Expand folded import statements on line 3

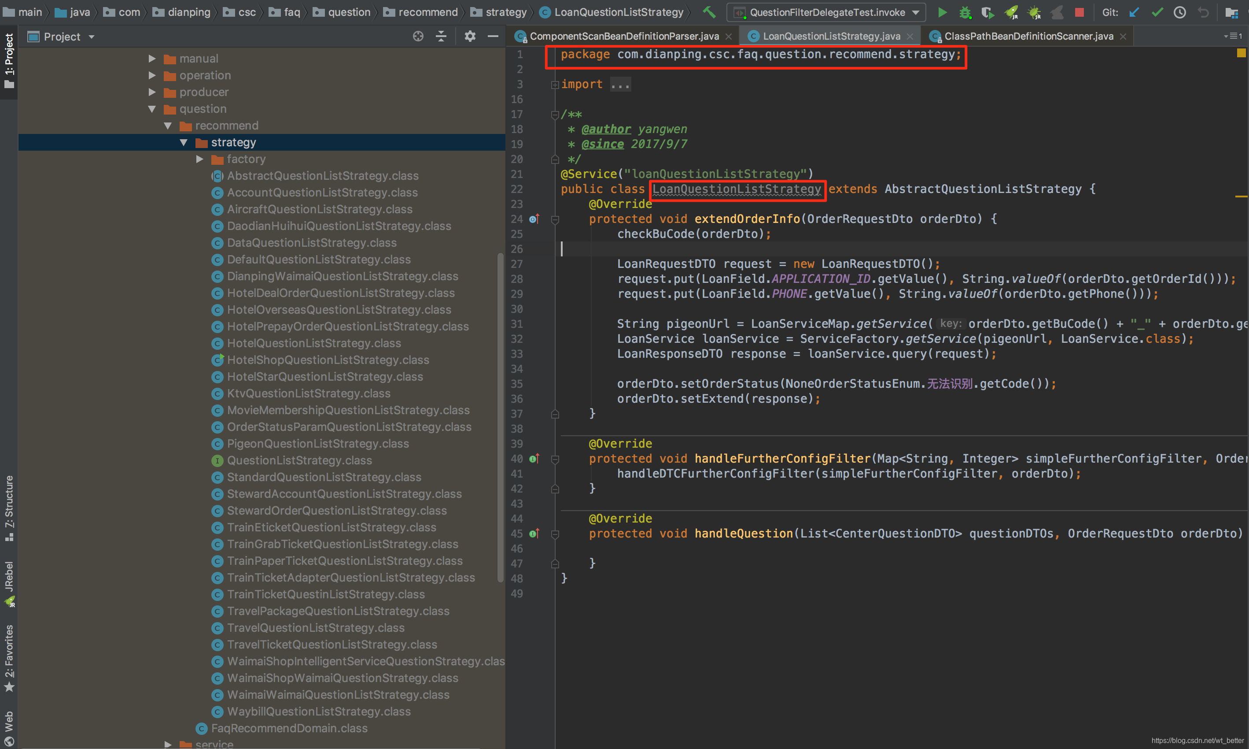[x=555, y=85]
